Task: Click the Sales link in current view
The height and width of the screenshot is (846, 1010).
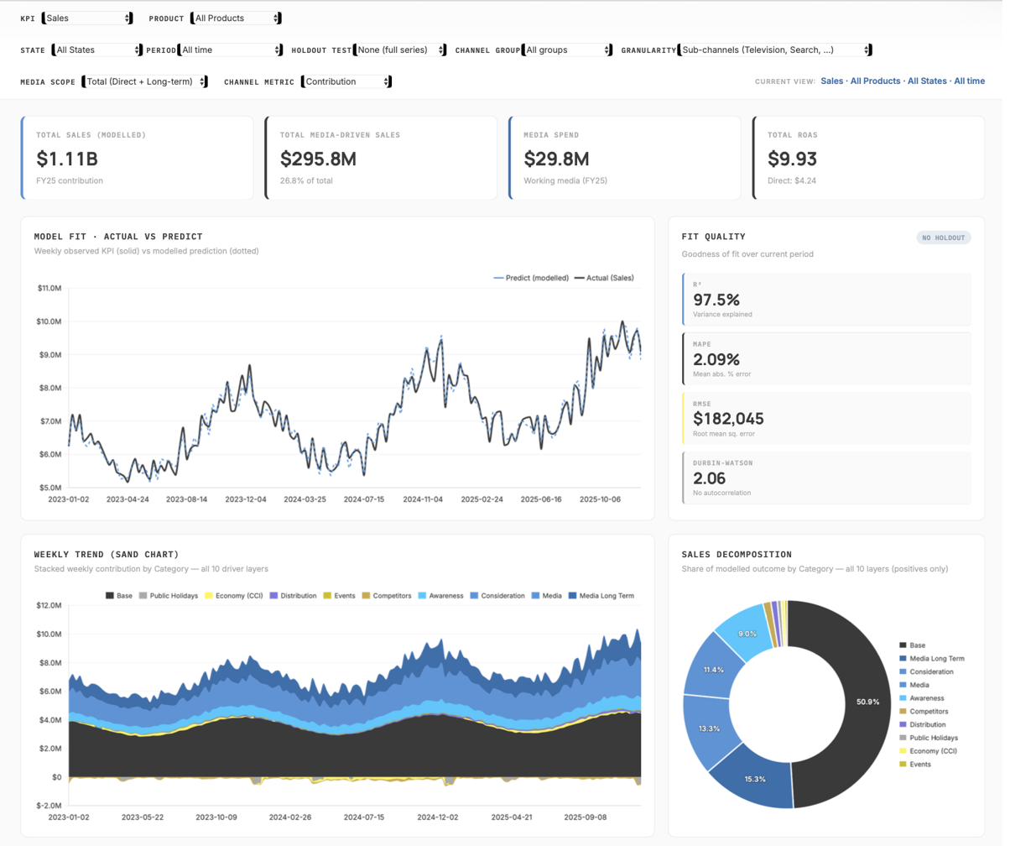Action: [x=831, y=81]
